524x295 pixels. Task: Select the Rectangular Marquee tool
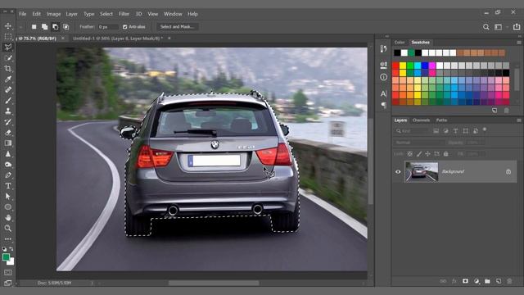[8, 36]
